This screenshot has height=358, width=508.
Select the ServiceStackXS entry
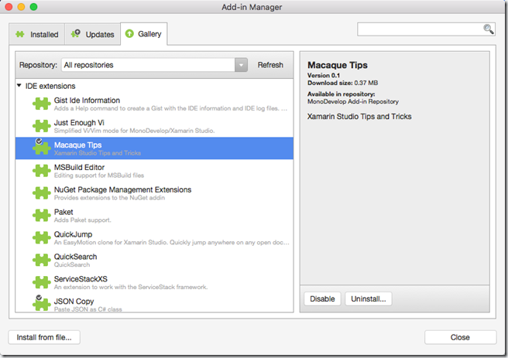[x=154, y=282]
